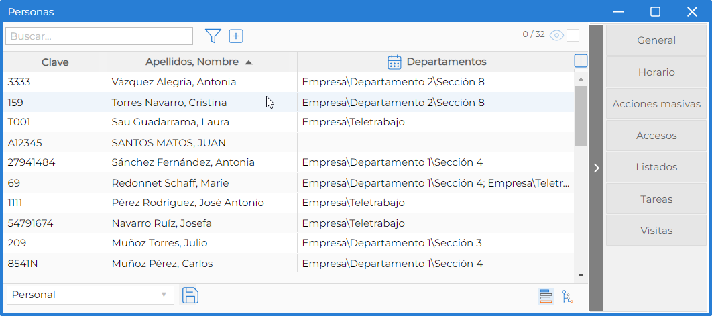
Task: Open the Personal dropdown
Action: [91, 295]
